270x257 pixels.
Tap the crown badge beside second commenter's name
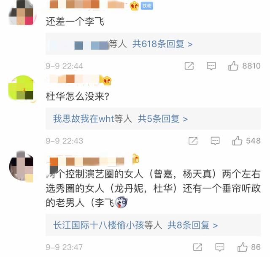pos(107,81)
